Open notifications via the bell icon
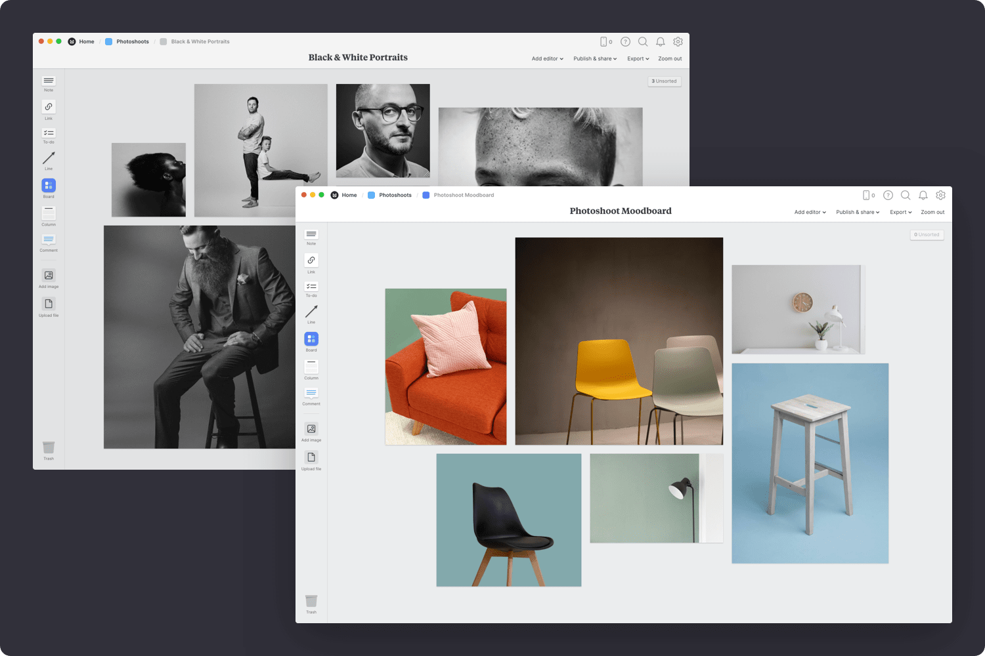Viewport: 985px width, 656px height. tap(923, 195)
